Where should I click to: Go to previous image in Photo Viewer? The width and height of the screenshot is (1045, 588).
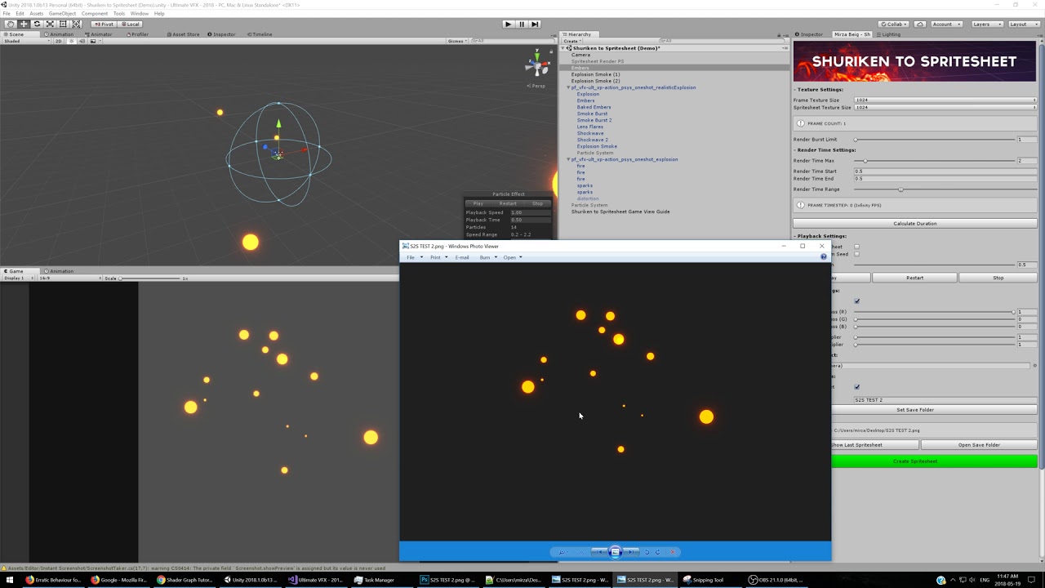[599, 552]
